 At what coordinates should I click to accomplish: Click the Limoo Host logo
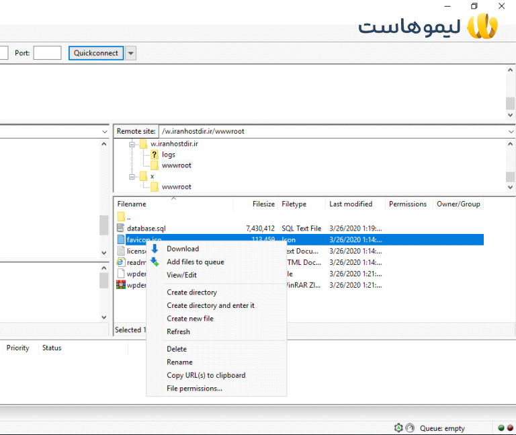428,26
